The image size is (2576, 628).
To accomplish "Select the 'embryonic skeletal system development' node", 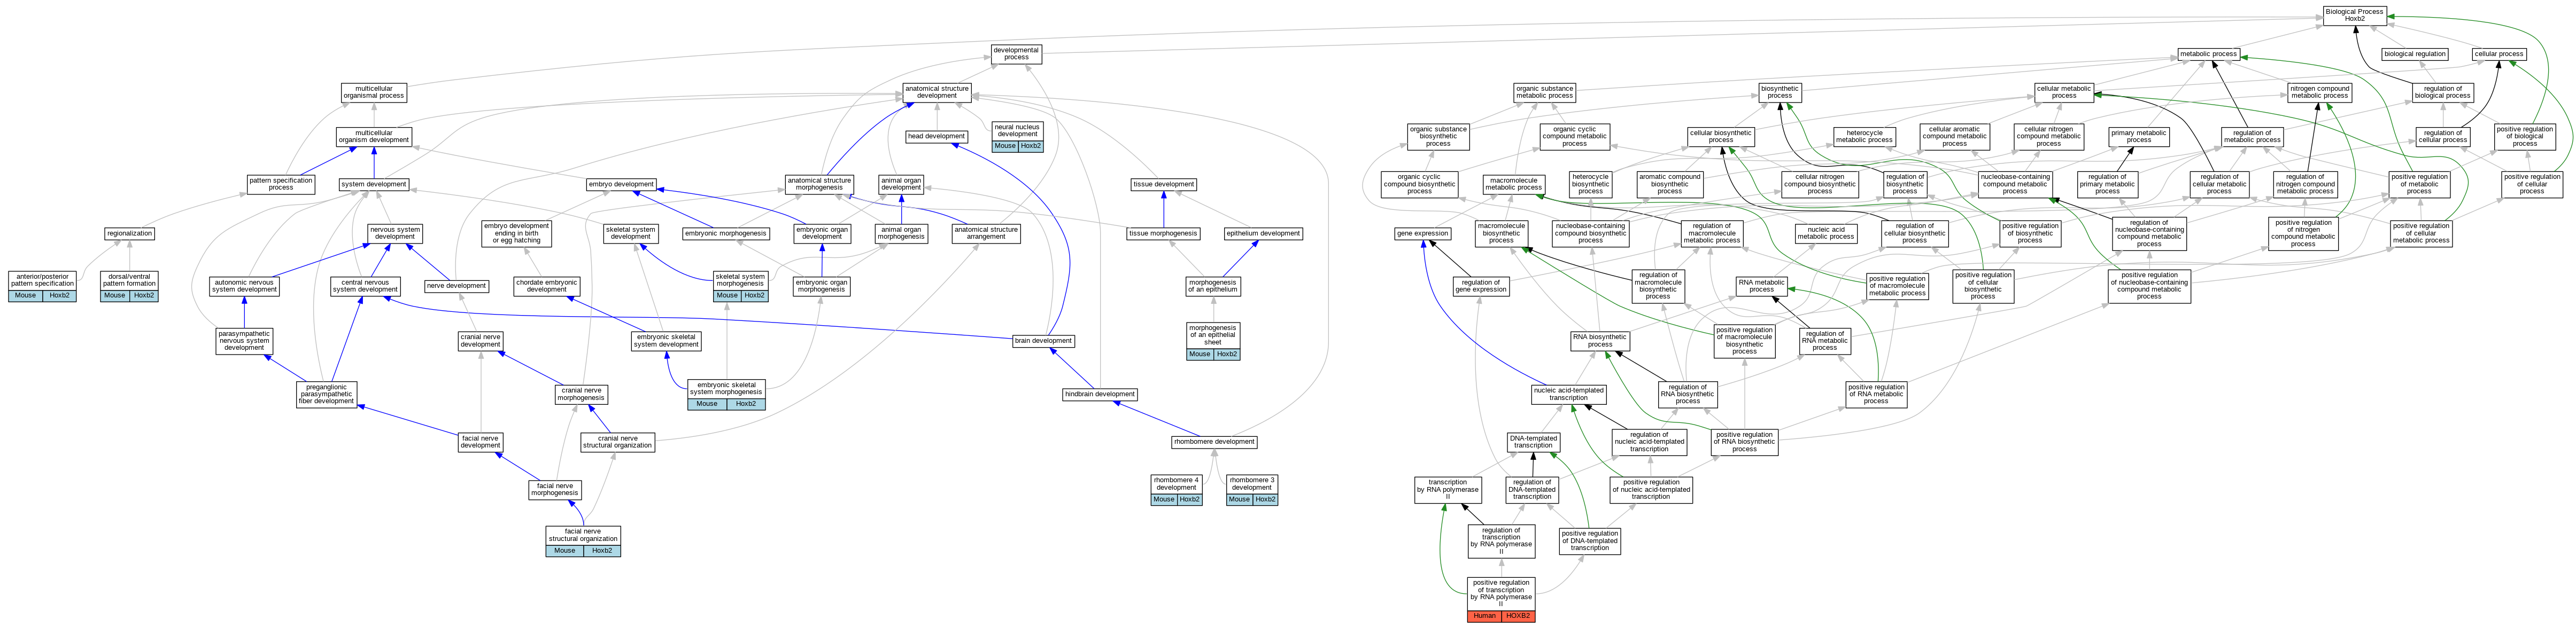I will [667, 341].
